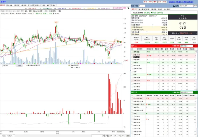
Task: Tick header select-all checkbox in 賣方15 table
Action: point(132,96)
